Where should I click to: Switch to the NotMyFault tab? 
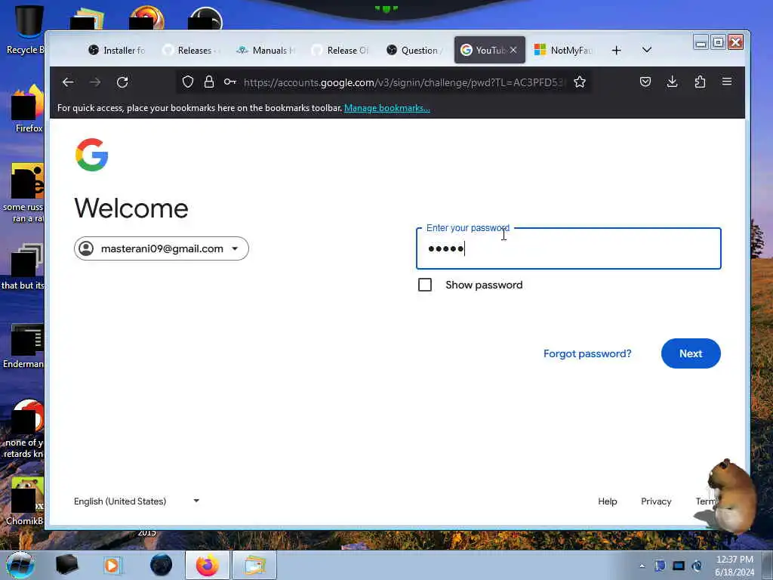click(x=565, y=51)
